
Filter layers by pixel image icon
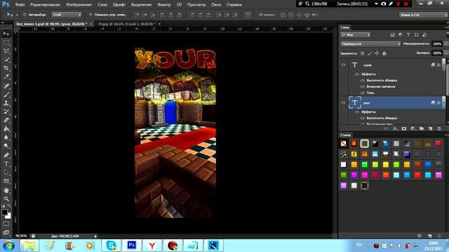pyautogui.click(x=392, y=34)
